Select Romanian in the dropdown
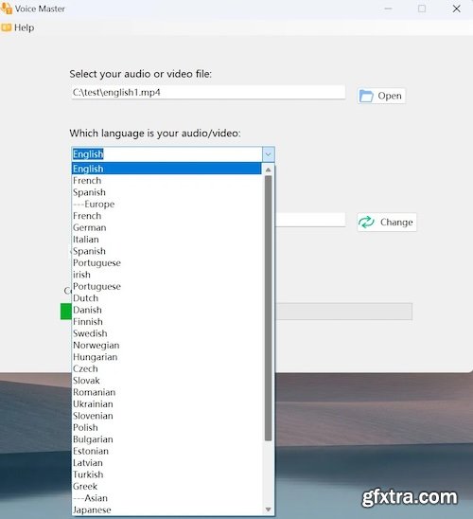 coord(166,392)
